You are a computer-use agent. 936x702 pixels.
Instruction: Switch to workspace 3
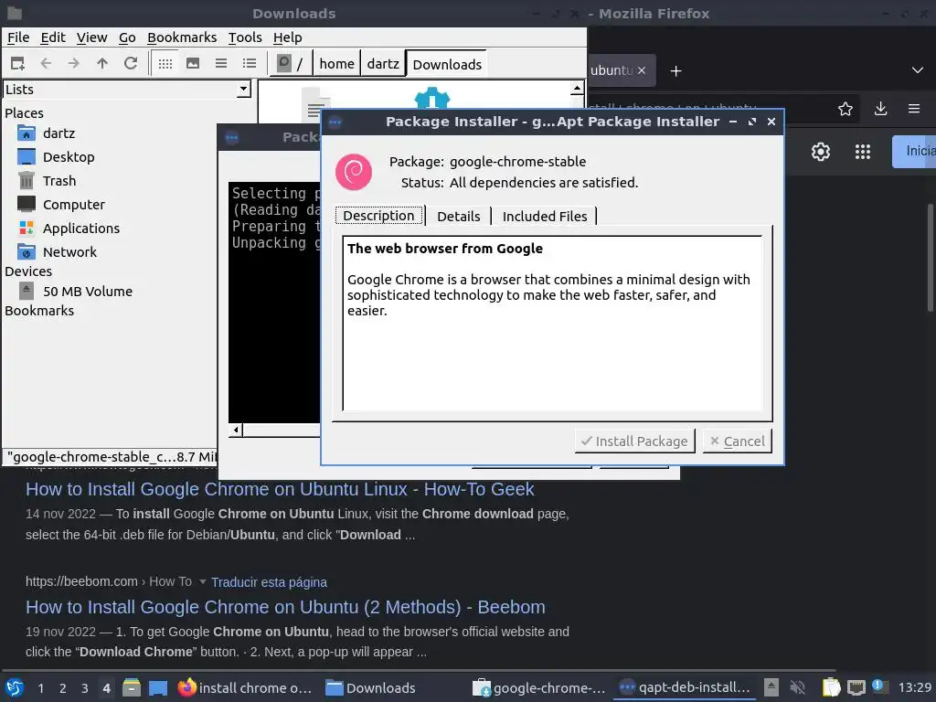[84, 688]
